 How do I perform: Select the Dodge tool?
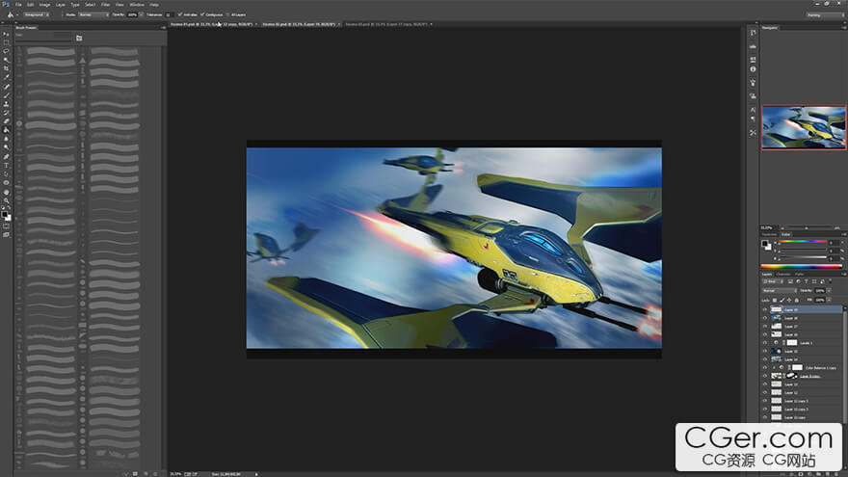[x=6, y=147]
